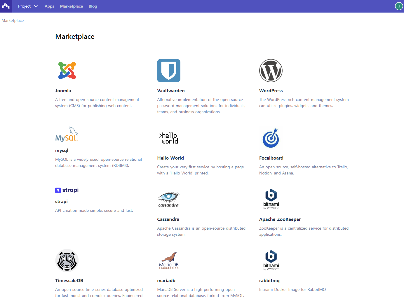Click the bitnami logo above rabbitmq
Image resolution: width=404 pixels, height=297 pixels.
(271, 261)
